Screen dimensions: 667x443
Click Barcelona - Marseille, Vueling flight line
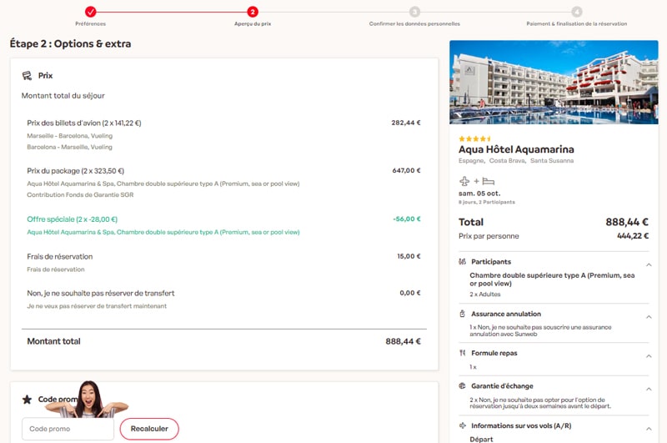(70, 147)
